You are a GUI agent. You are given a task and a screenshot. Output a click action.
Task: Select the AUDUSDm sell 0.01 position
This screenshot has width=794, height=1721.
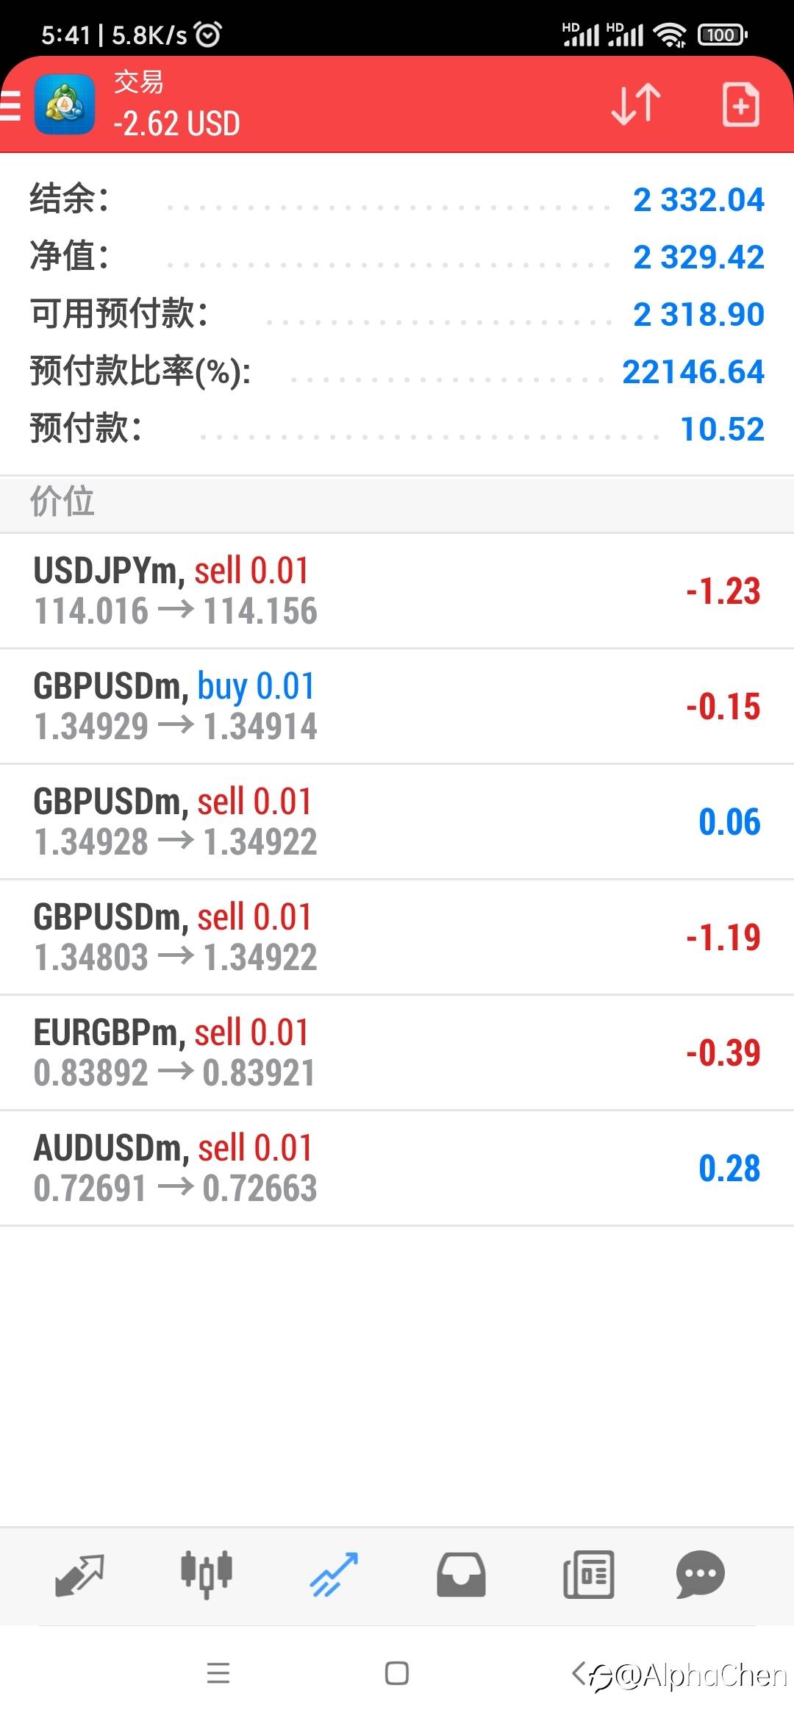coord(397,1169)
